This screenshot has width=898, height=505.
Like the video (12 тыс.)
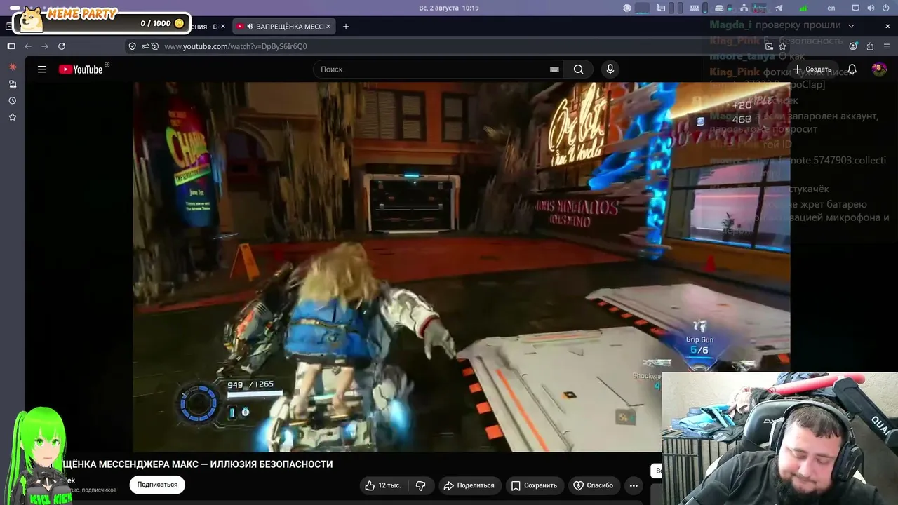click(383, 485)
